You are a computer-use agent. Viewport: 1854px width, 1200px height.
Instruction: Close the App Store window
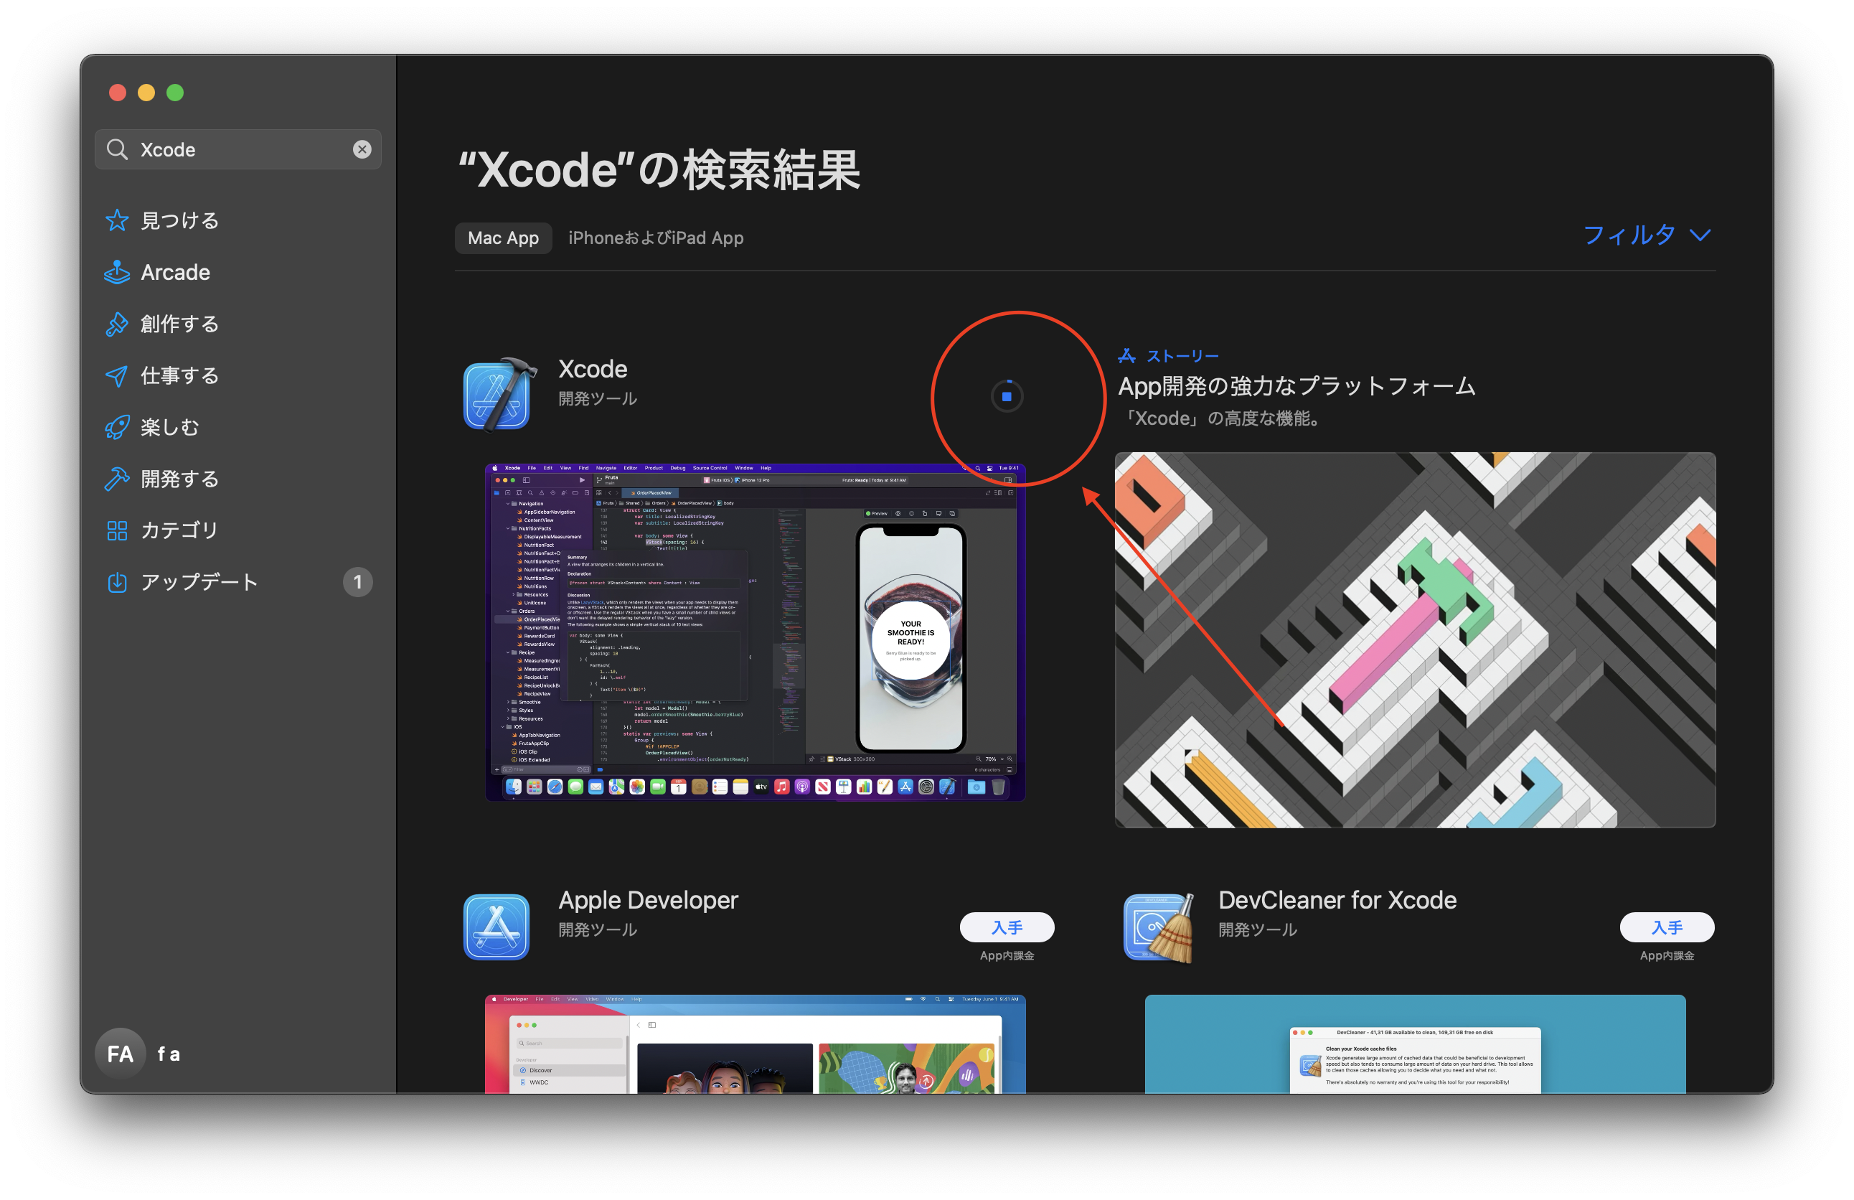[118, 93]
